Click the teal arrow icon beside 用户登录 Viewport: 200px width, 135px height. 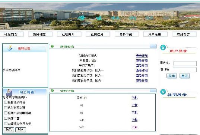click(163, 47)
